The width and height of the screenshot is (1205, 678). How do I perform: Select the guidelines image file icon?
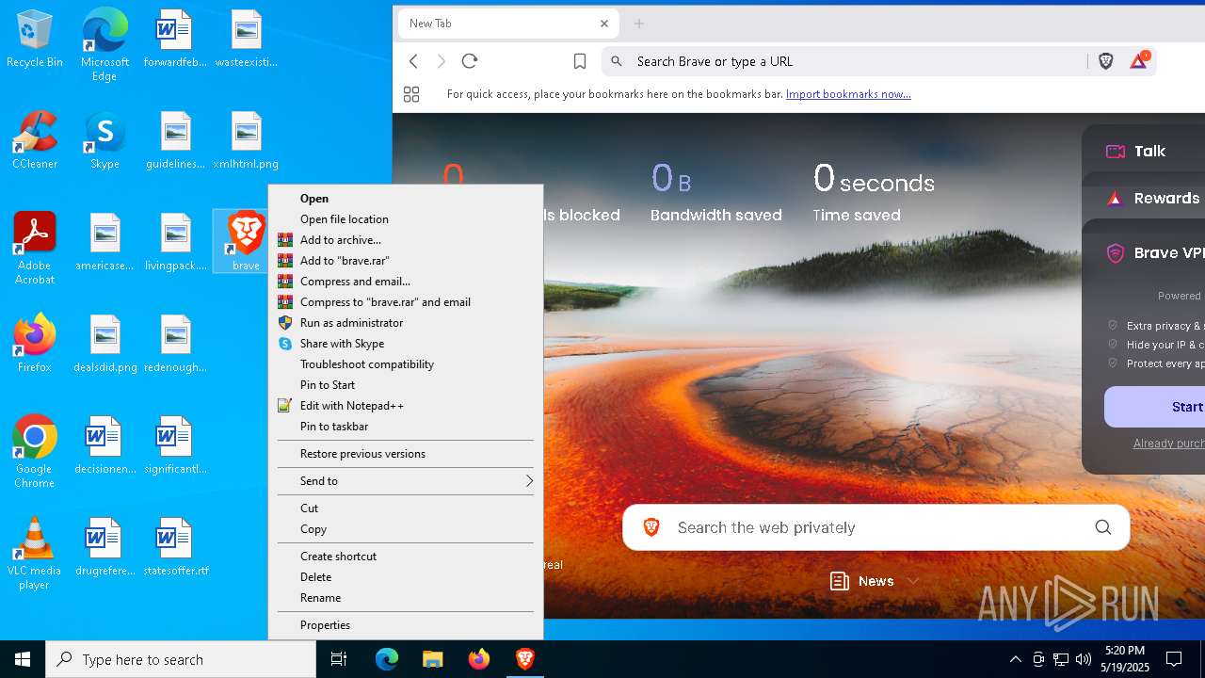(175, 140)
